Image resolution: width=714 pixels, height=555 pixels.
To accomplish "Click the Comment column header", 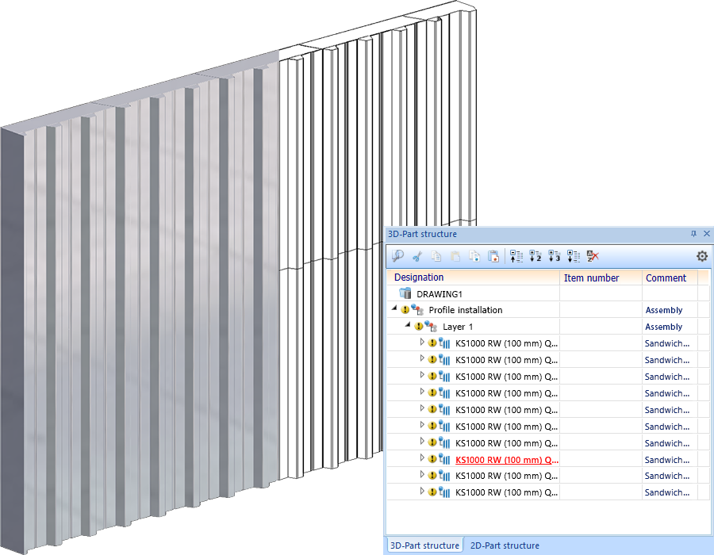I will click(x=670, y=277).
